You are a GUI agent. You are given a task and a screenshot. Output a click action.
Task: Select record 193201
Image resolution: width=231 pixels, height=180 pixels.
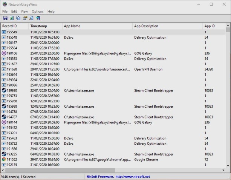coord(113,133)
